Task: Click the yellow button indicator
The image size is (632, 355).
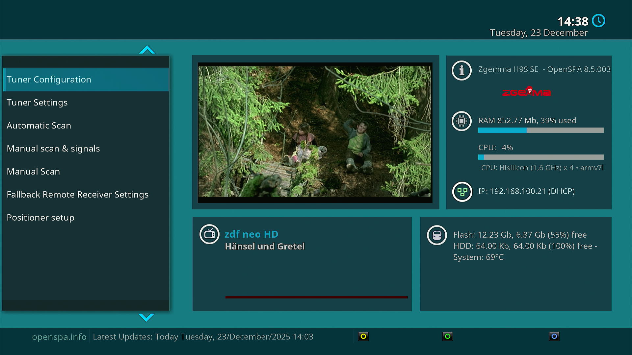Action: (x=363, y=336)
